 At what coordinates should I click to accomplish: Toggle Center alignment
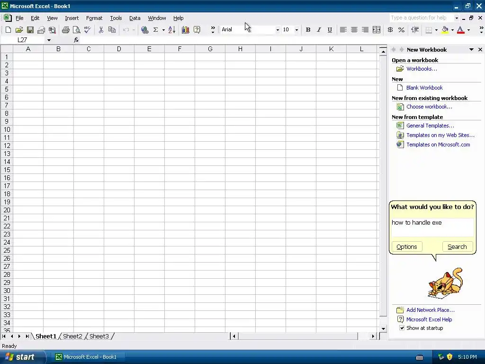pyautogui.click(x=354, y=30)
